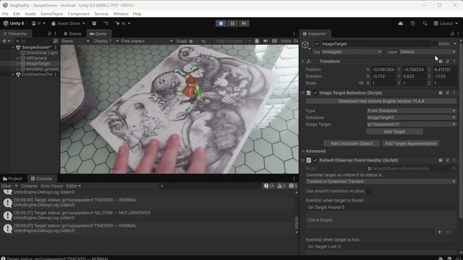Image resolution: width=463 pixels, height=260 pixels.
Task: Open the Display 1 dropdown
Action: pos(106,41)
